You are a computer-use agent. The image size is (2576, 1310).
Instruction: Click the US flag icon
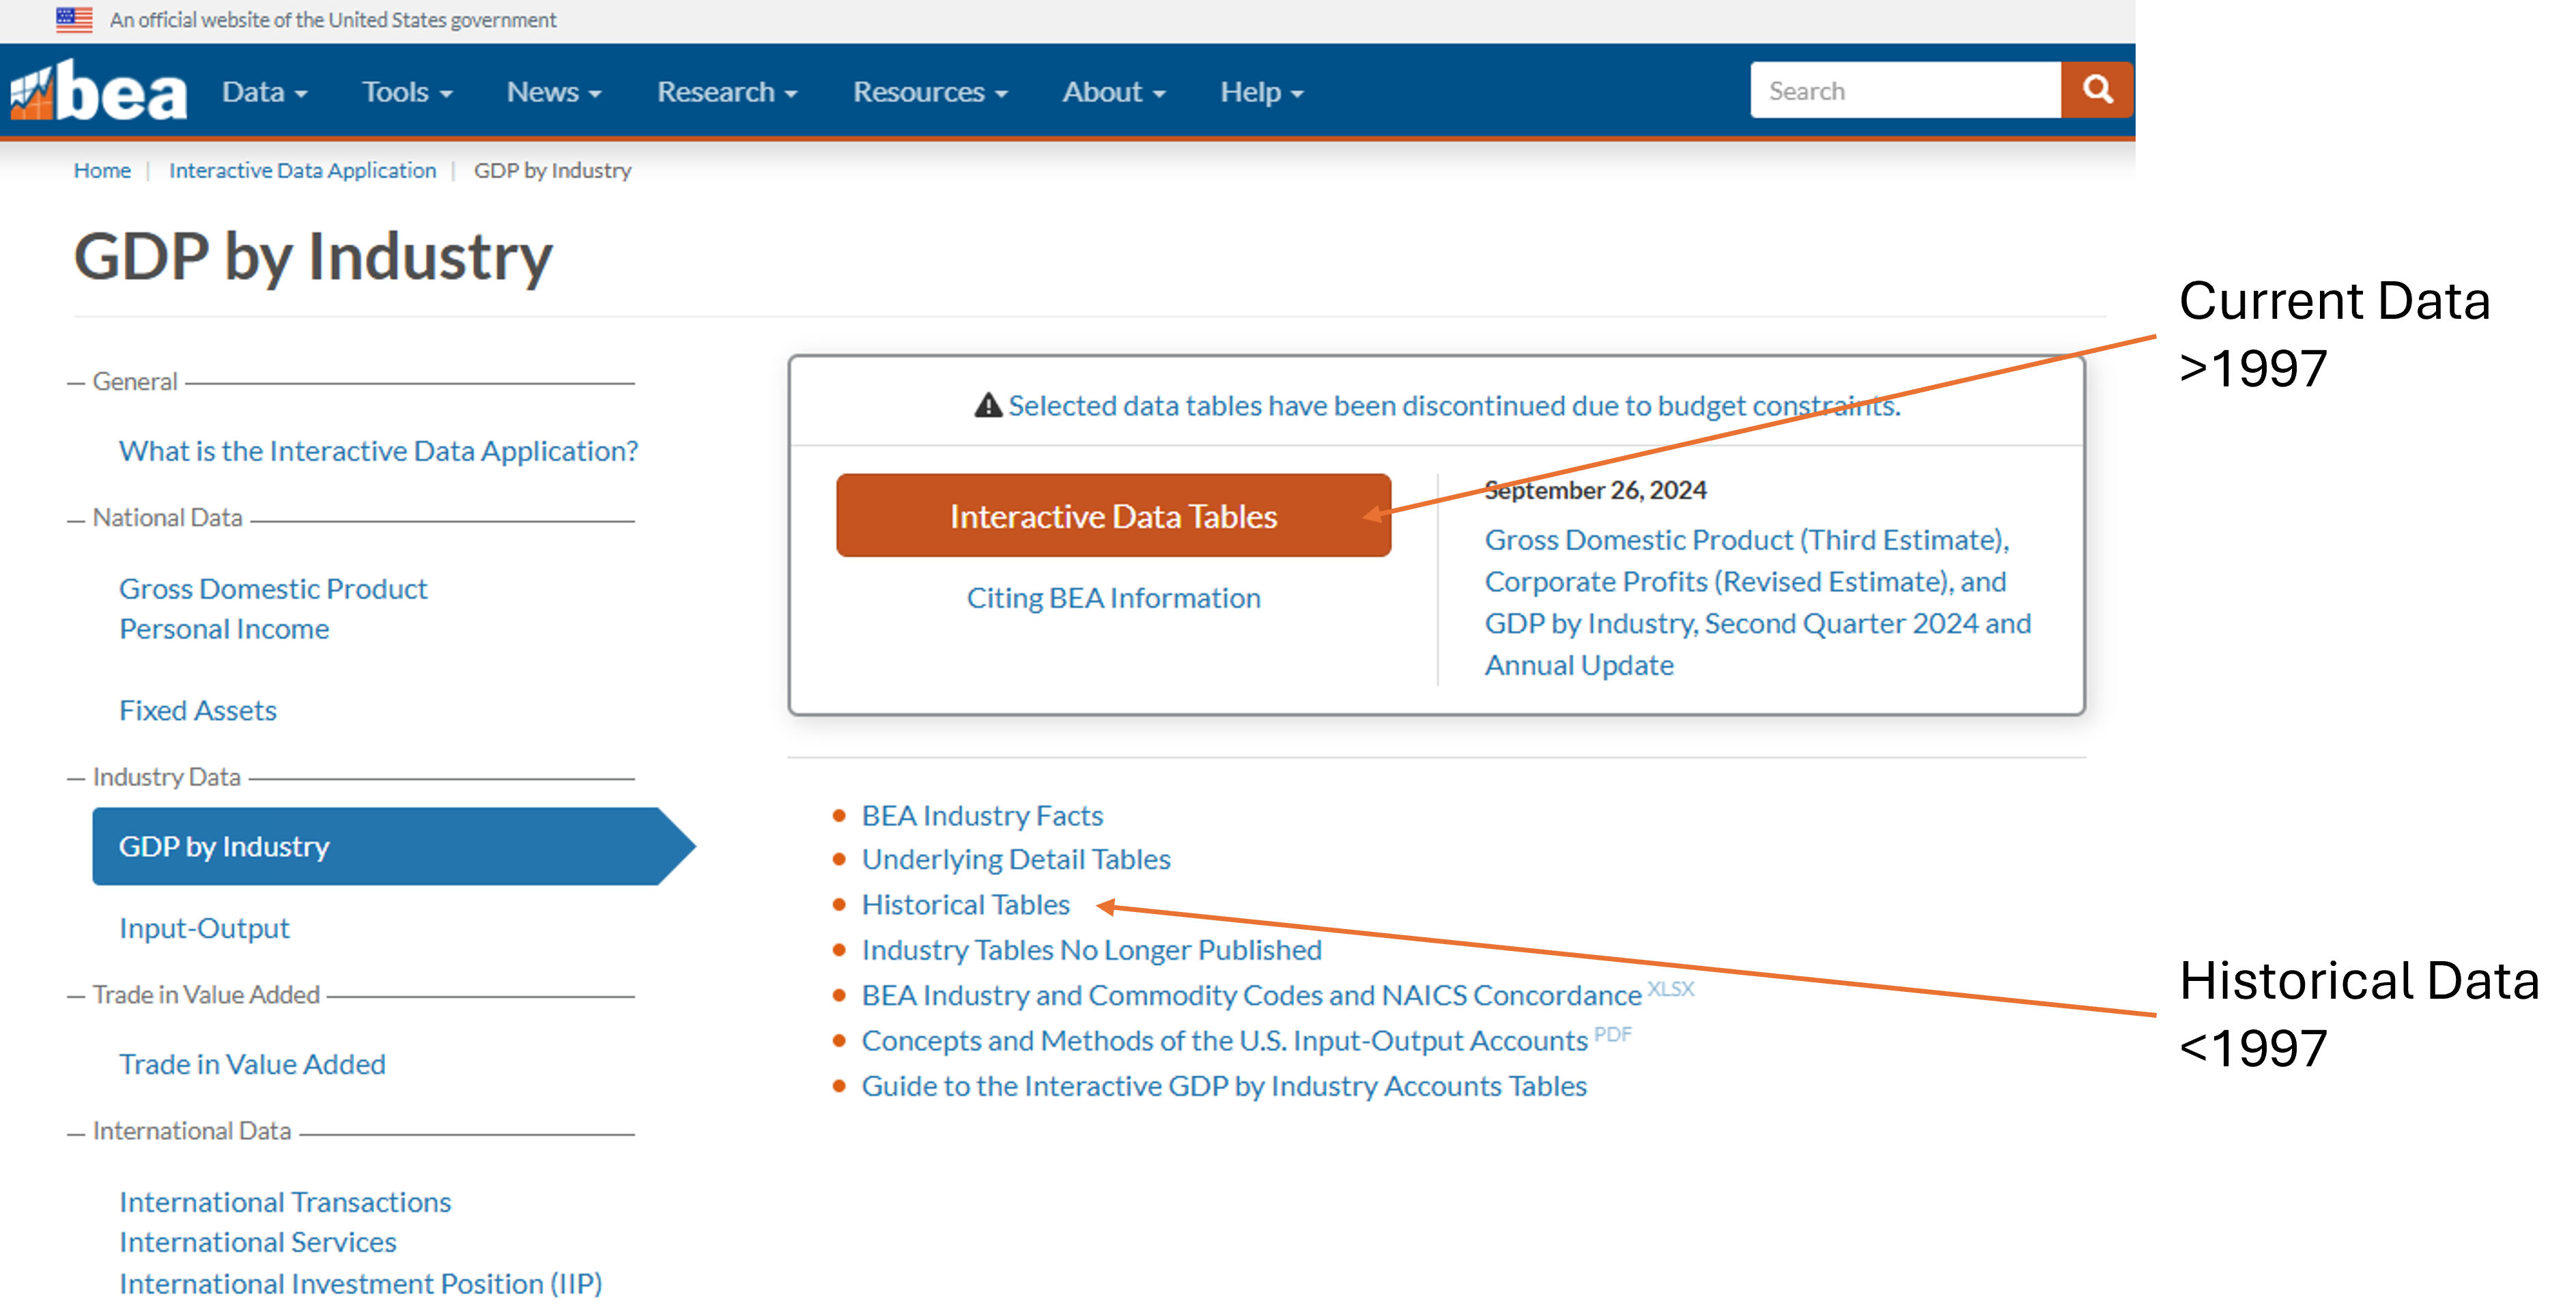coord(74,19)
